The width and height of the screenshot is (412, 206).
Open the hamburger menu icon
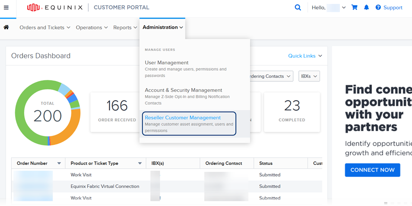pos(6,7)
